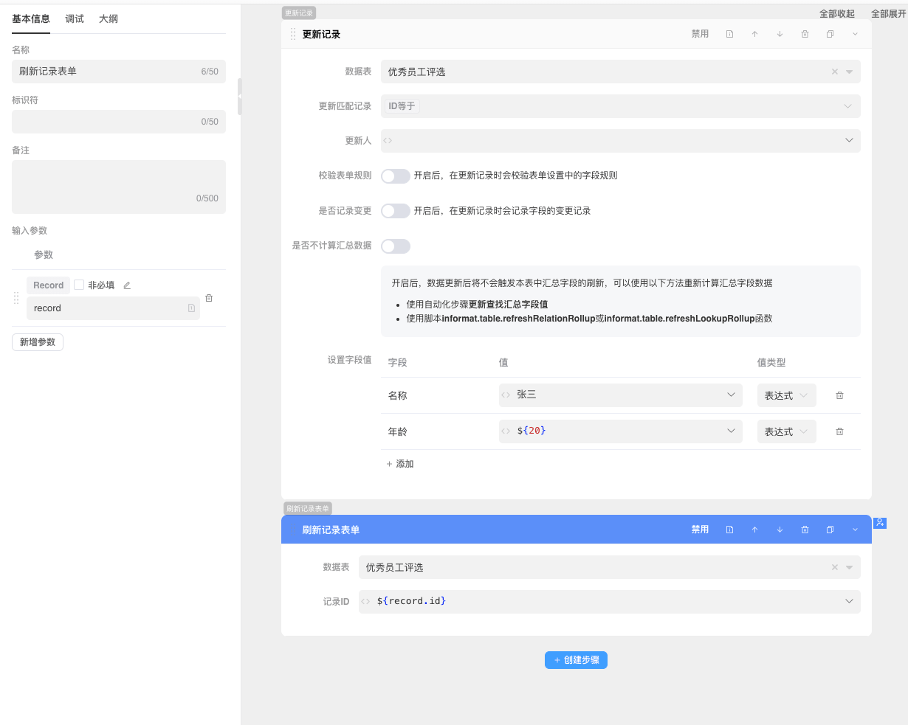Open the 大纲 tab

[x=109, y=19]
